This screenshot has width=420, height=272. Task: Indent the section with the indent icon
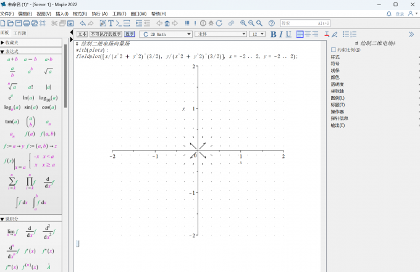coord(139,23)
